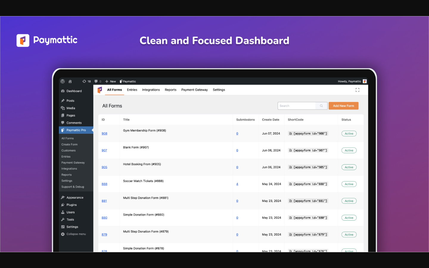429x268 pixels.
Task: Click the forms Search input field
Action: 297,106
